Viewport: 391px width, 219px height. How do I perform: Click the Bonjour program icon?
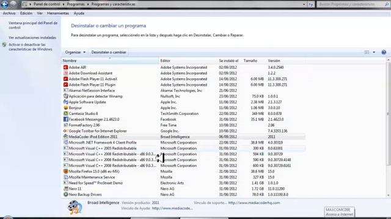point(65,108)
